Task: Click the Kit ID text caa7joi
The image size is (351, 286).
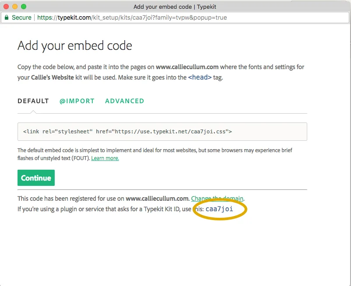Action: coord(219,209)
